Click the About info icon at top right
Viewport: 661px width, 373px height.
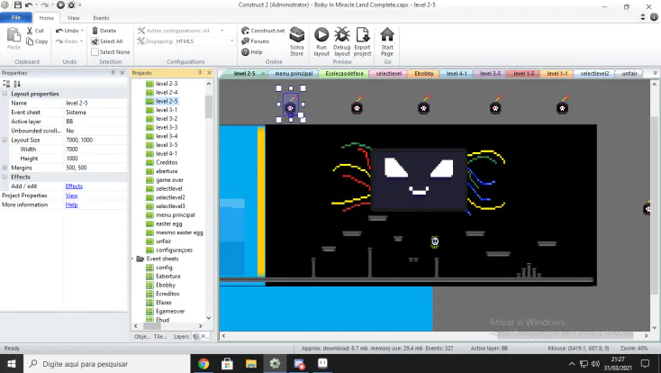[x=654, y=17]
